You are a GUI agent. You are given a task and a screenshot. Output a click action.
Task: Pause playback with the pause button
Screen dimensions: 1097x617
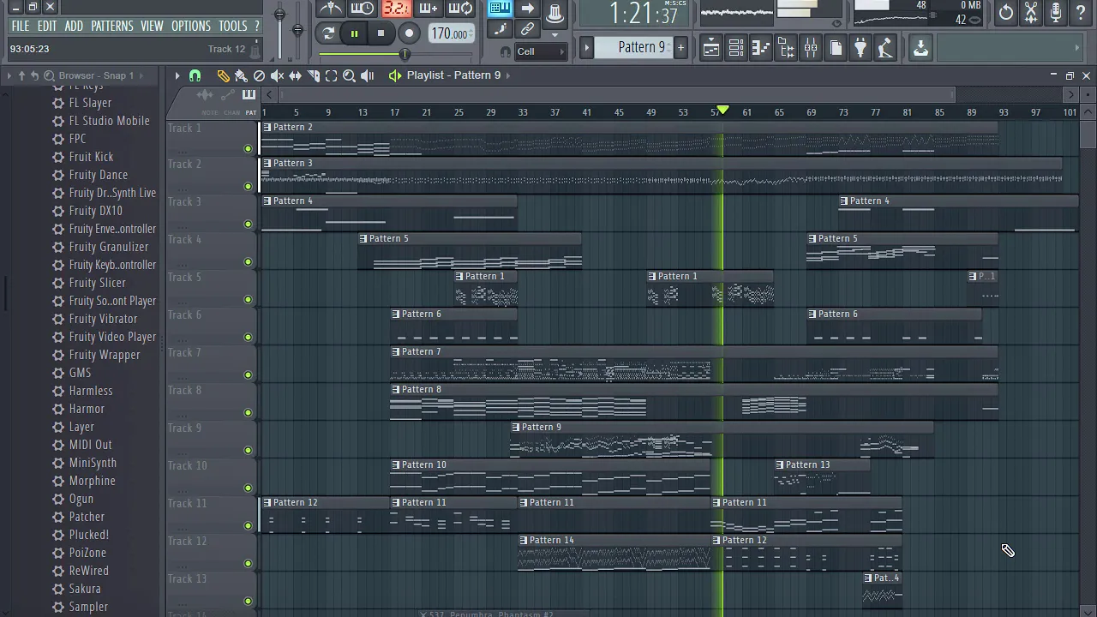[354, 33]
